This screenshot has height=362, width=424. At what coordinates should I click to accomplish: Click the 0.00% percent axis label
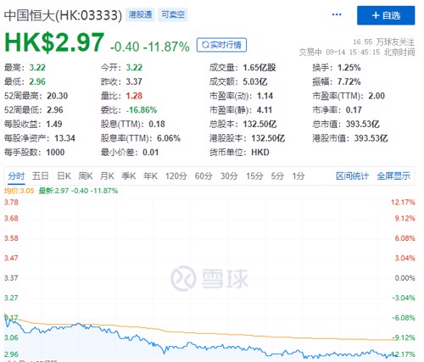pyautogui.click(x=405, y=278)
